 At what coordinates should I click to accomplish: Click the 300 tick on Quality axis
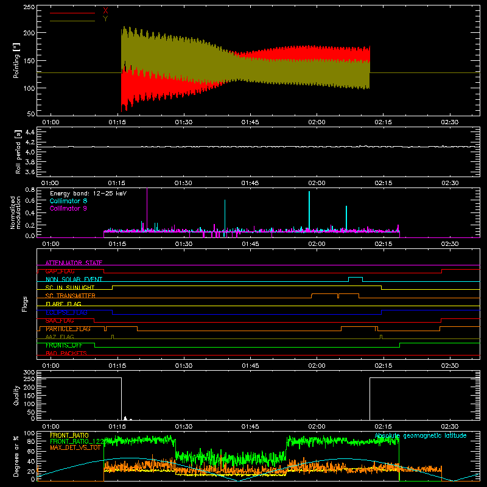29,373
